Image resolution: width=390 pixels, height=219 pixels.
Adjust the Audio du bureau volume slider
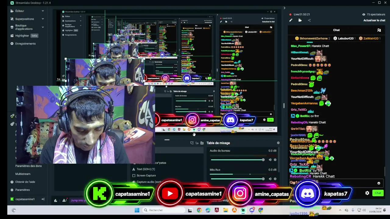(238, 160)
